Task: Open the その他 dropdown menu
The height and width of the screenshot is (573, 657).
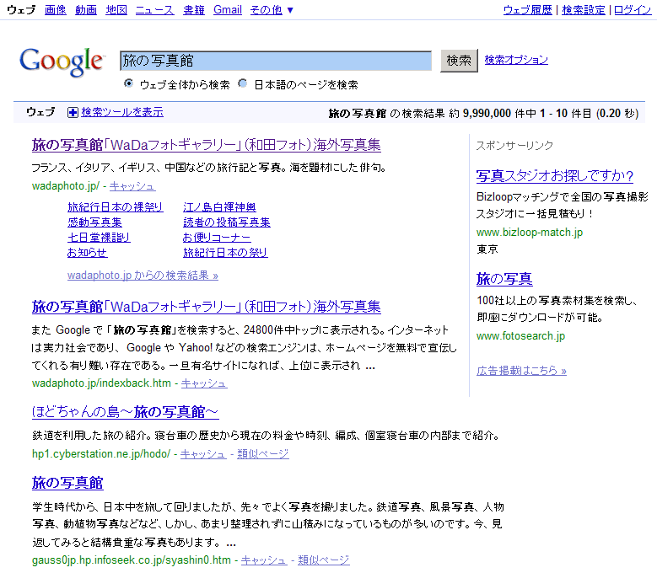Action: pos(272,9)
